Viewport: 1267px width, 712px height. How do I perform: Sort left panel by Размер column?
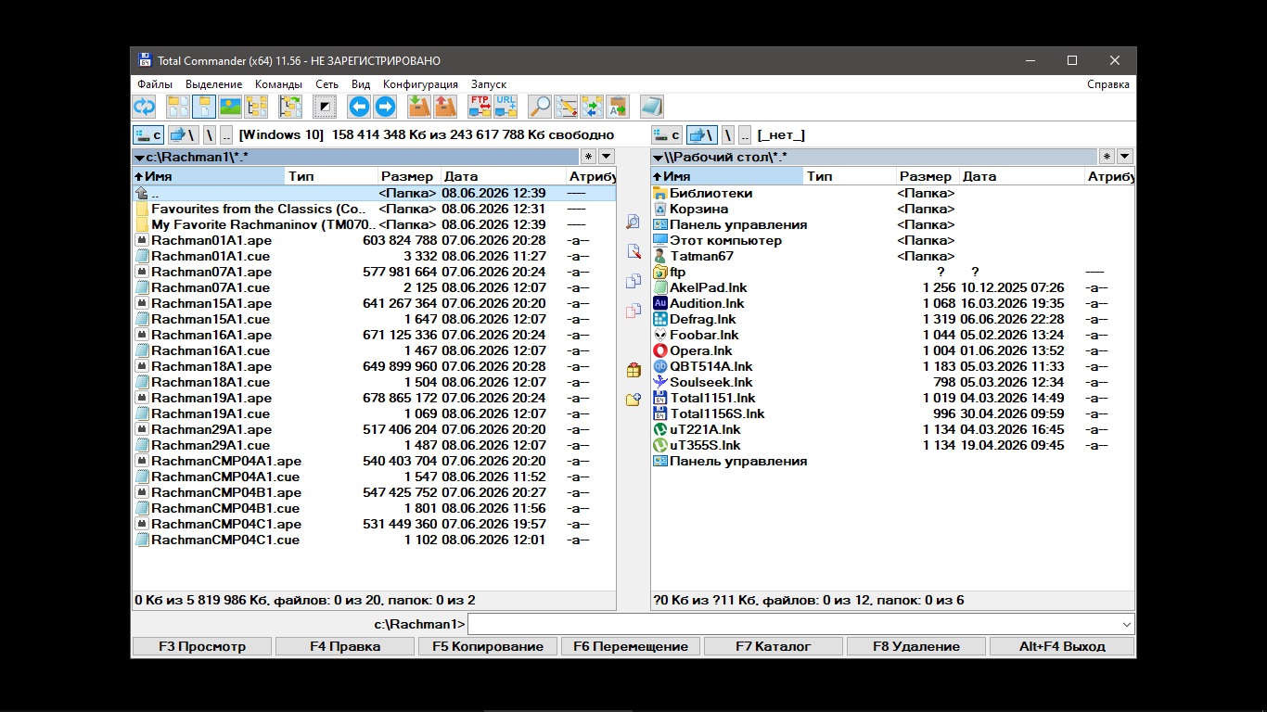click(x=409, y=176)
